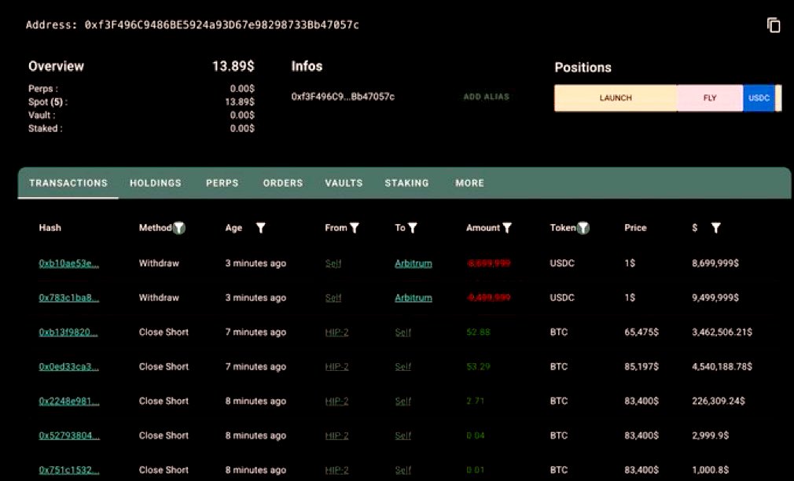Image resolution: width=794 pixels, height=481 pixels.
Task: Click Arbitrum link in the 8,699,999$ withdraw row
Action: pos(414,263)
